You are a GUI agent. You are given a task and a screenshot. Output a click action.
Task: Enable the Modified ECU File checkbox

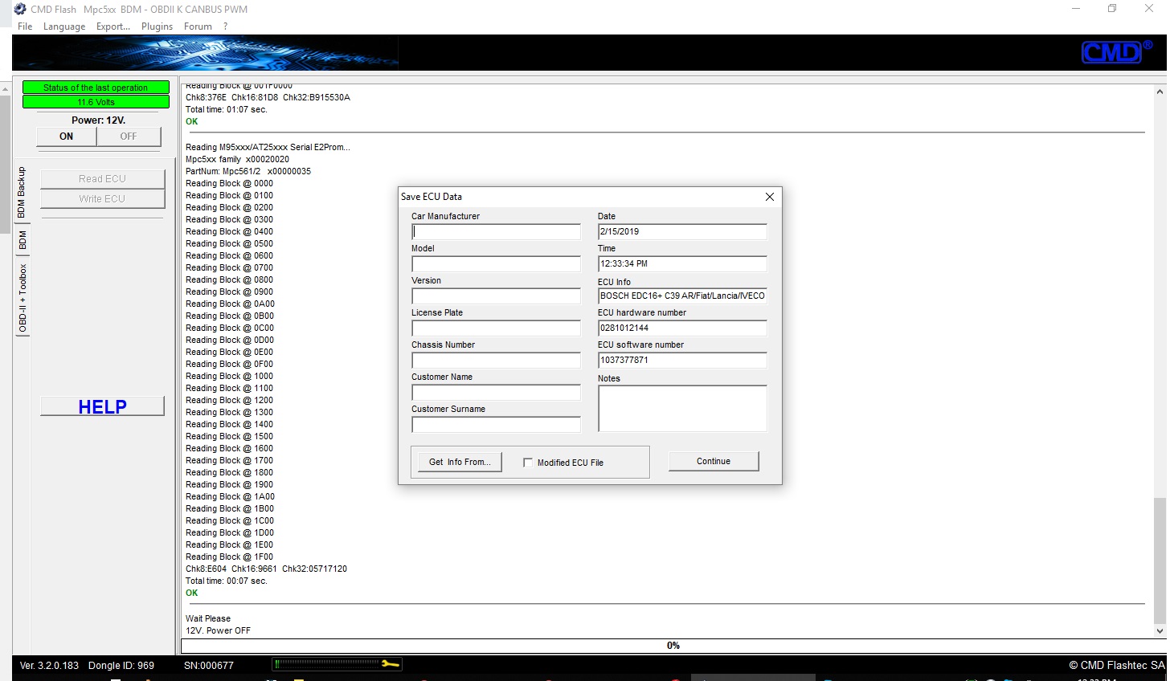[x=528, y=463]
